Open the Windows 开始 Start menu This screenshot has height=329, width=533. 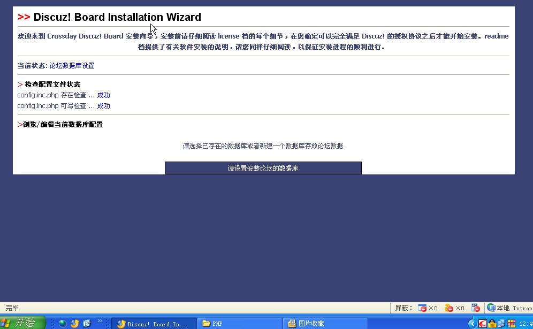click(22, 323)
